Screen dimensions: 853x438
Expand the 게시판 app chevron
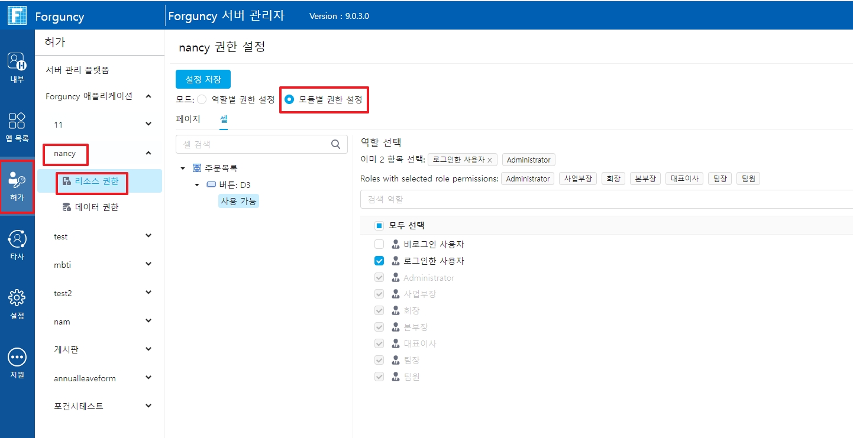click(148, 349)
